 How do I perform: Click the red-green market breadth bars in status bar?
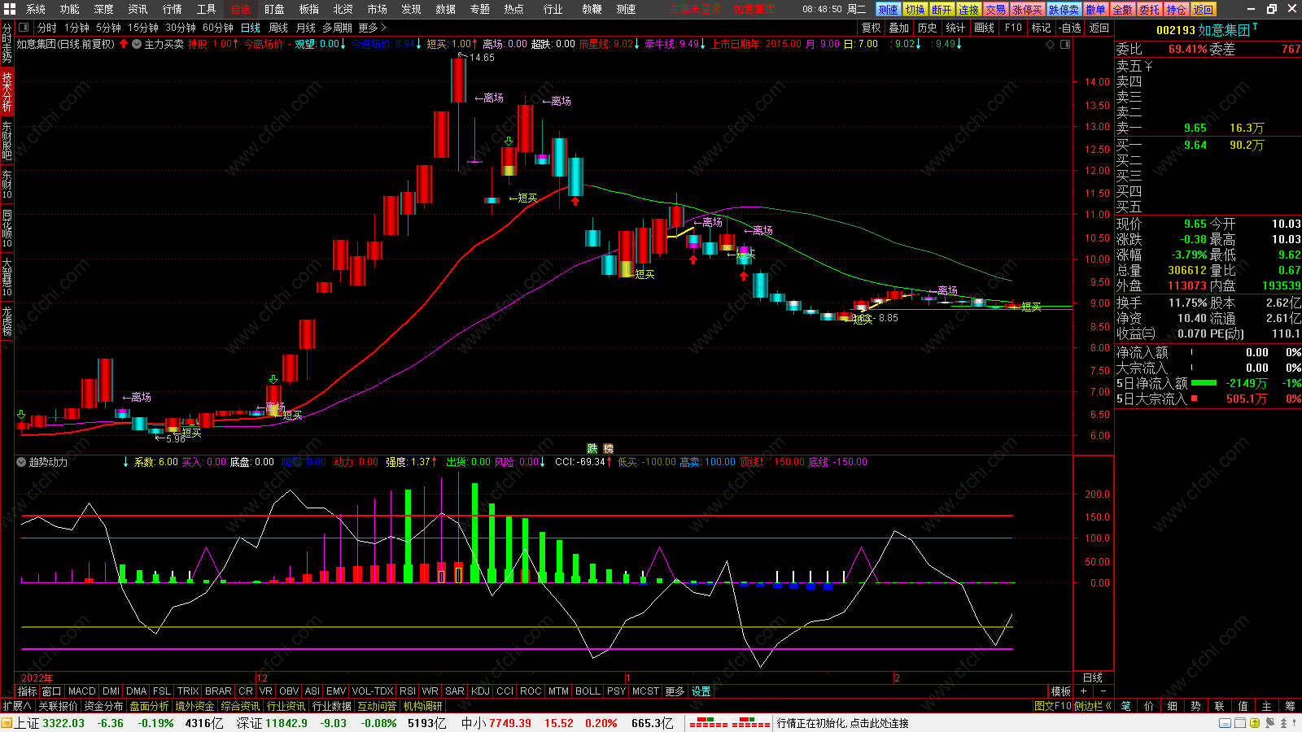729,723
